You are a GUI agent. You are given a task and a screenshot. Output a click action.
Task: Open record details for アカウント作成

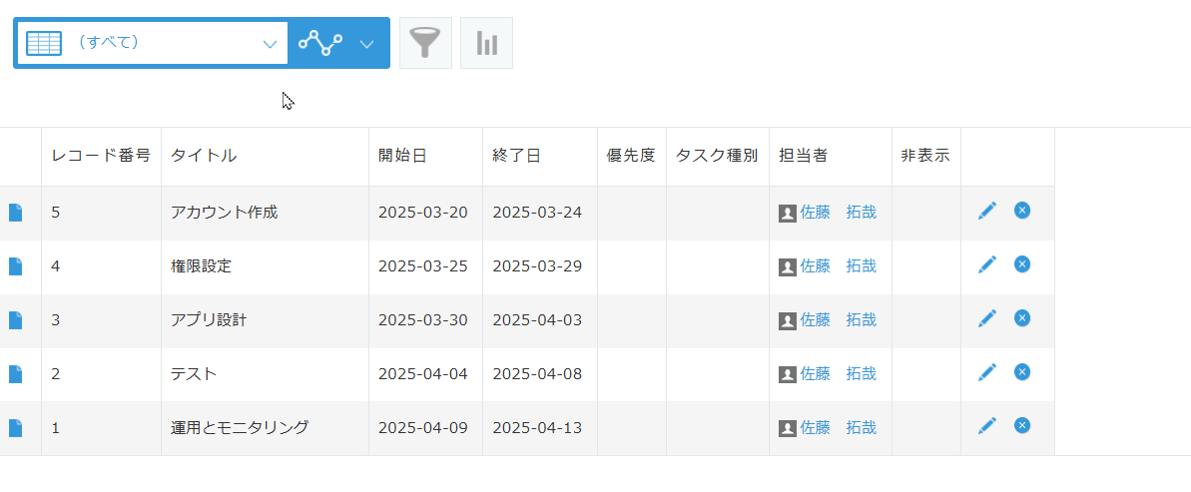[x=15, y=213]
